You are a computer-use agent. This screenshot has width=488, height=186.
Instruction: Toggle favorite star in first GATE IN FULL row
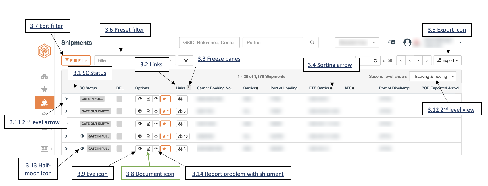point(166,99)
